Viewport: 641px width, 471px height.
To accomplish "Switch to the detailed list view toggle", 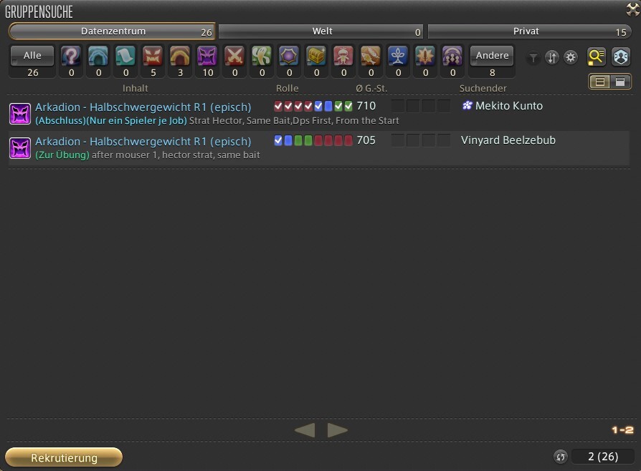I will click(599, 82).
